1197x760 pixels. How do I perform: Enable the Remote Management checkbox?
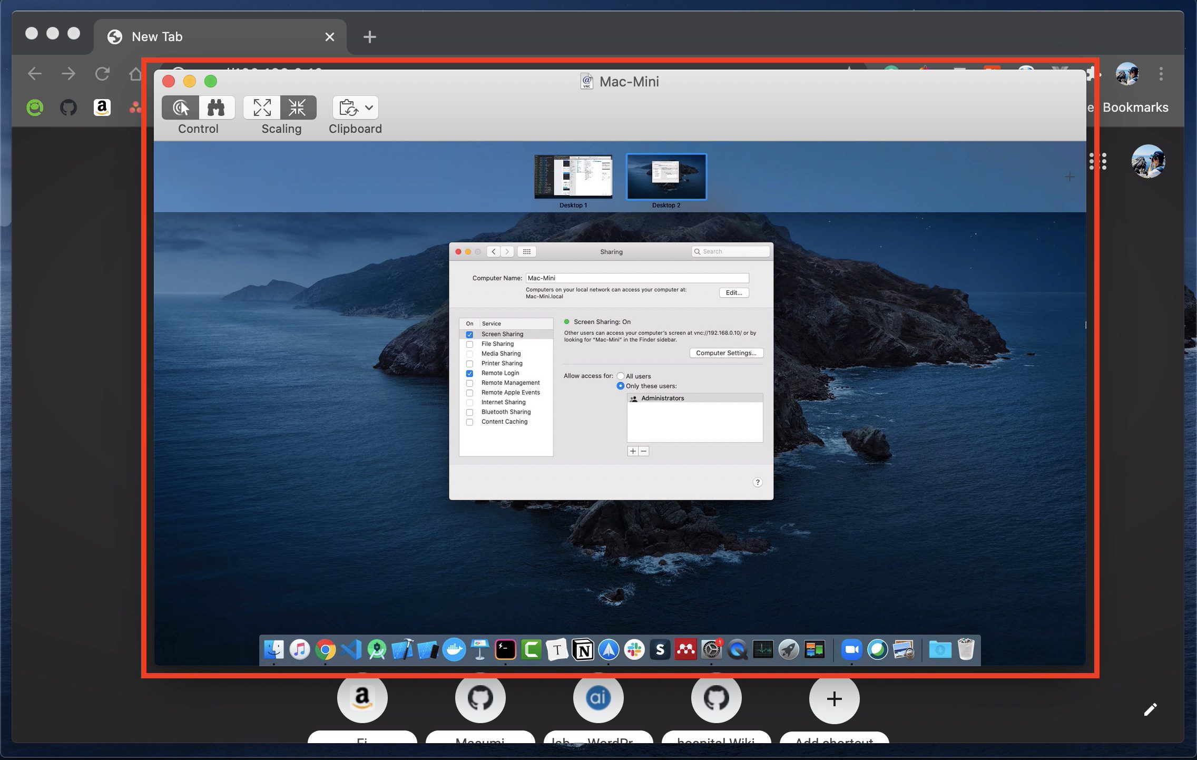(469, 383)
